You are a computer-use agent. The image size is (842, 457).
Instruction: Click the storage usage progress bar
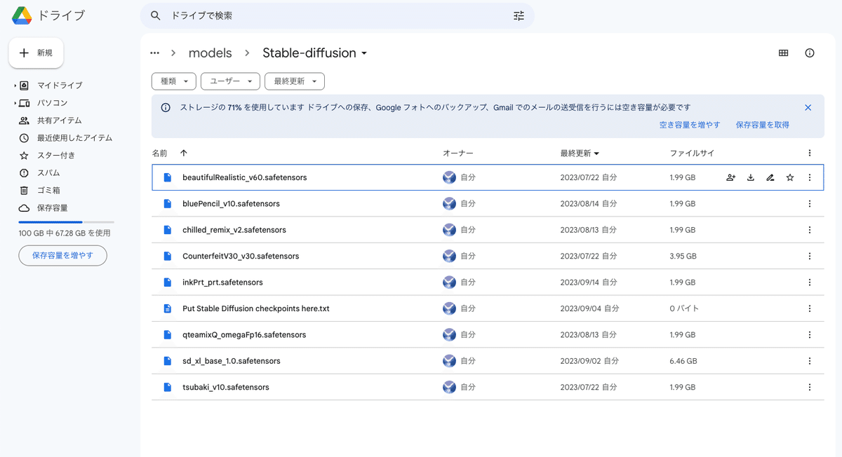66,222
